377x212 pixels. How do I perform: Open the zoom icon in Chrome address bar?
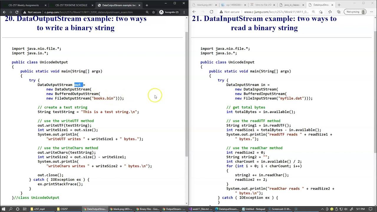coord(147,12)
